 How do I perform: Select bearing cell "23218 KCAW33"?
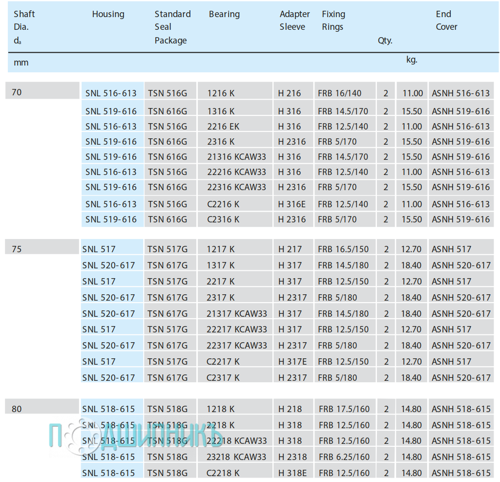click(x=235, y=455)
